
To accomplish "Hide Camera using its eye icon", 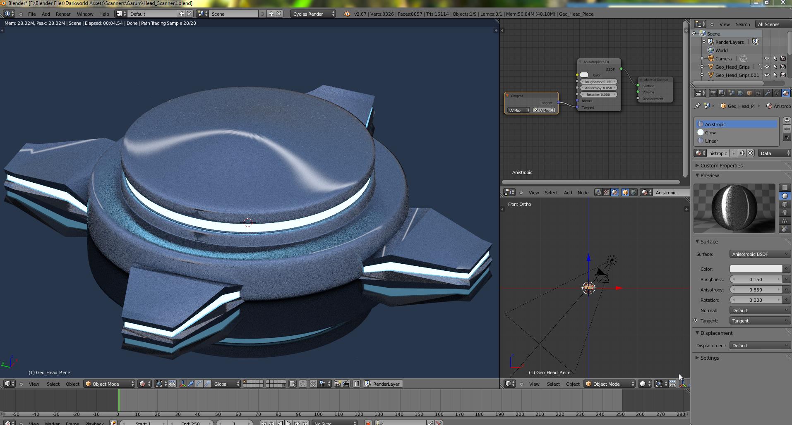I will pyautogui.click(x=767, y=59).
